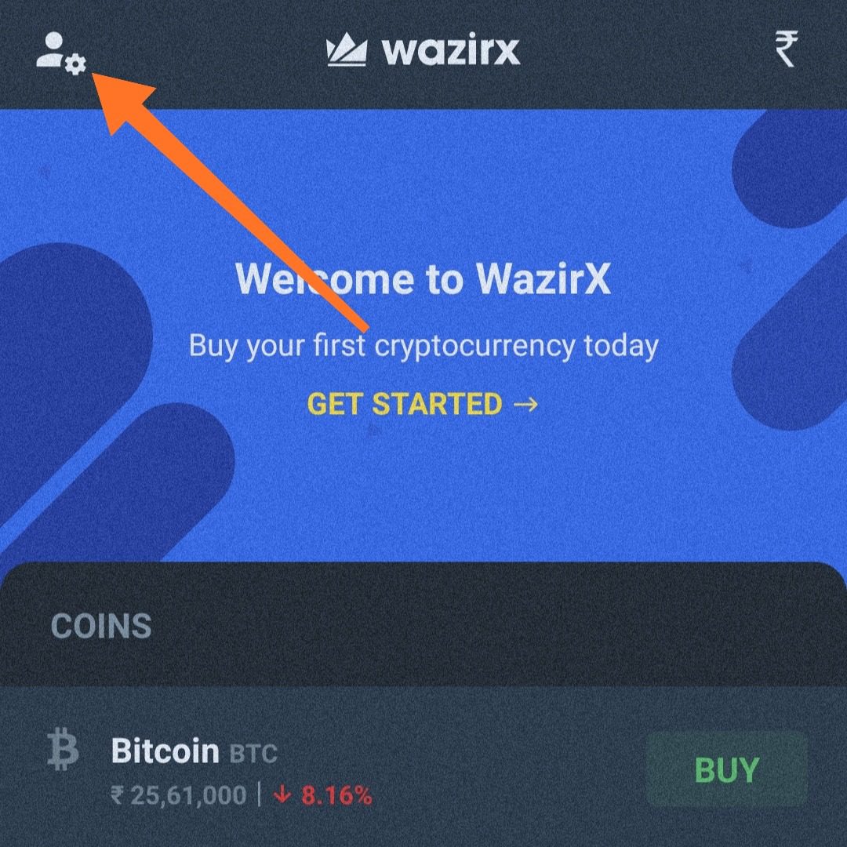Screen dimensions: 847x847
Task: Open the COINS section header
Action: coord(101,626)
